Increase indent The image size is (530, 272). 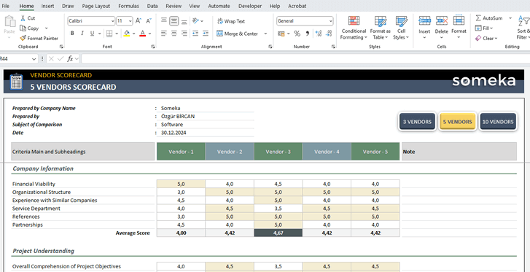206,33
